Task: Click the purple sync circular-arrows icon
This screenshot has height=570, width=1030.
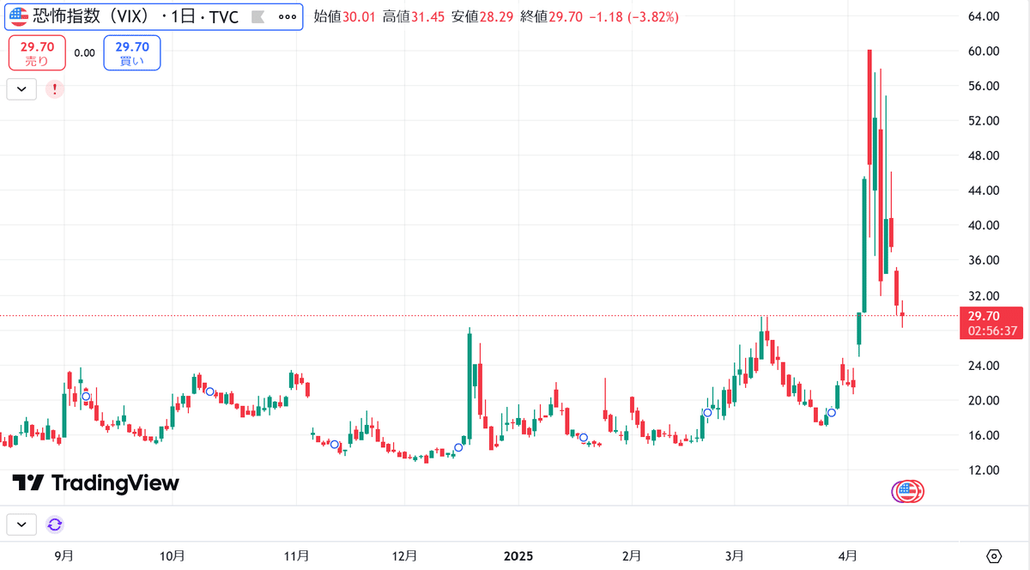Action: point(55,524)
